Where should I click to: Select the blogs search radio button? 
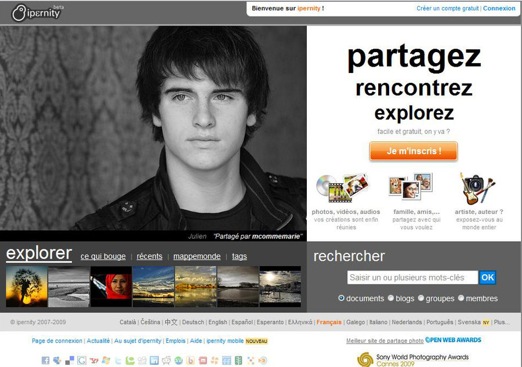pos(390,298)
